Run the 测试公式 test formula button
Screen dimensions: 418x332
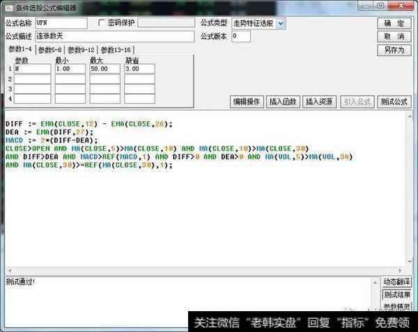[394, 102]
